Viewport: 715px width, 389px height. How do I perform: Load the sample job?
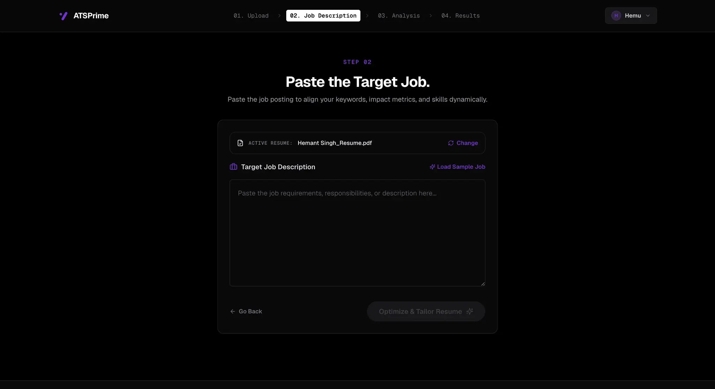coord(457,167)
